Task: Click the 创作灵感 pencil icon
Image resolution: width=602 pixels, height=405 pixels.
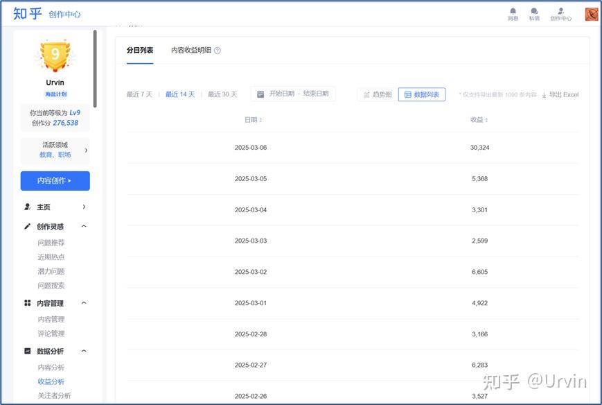Action: point(27,226)
